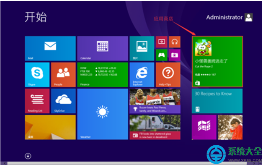Launch Skype from its tile
263x165 pixels.
coord(37,75)
